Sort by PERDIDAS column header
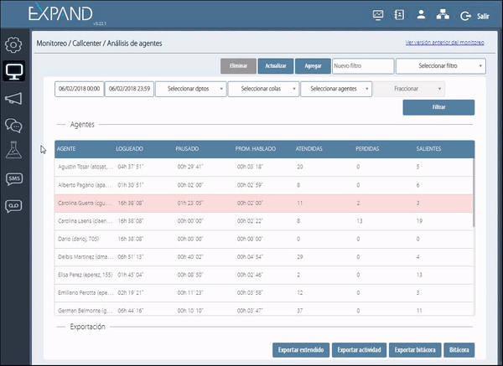This screenshot has width=503, height=366. 367,149
